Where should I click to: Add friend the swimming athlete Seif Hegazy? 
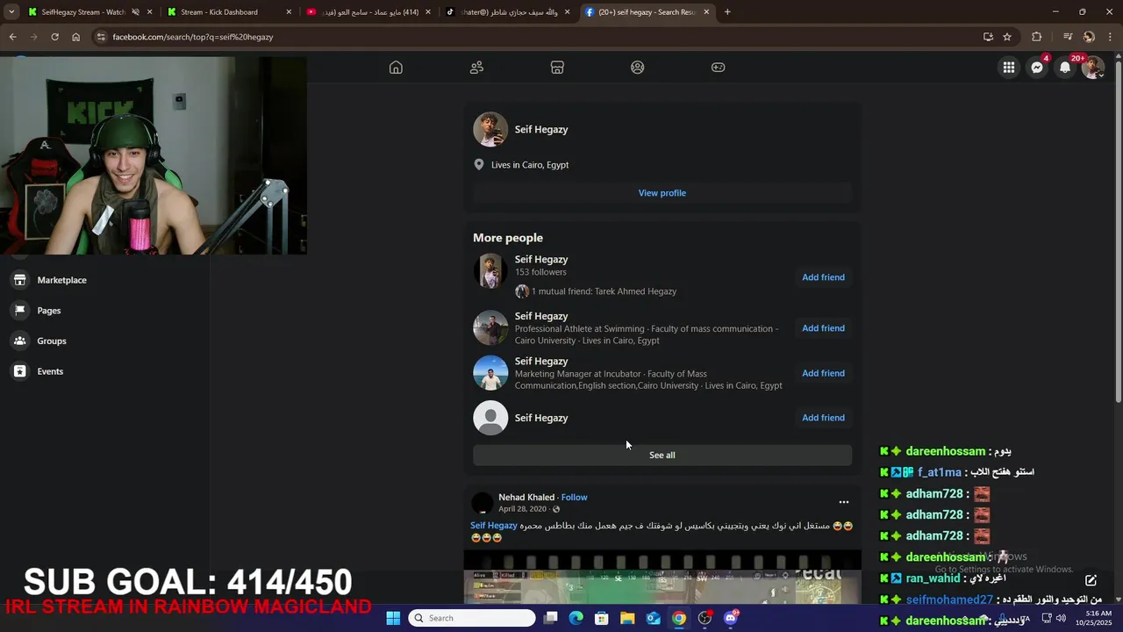pos(823,328)
